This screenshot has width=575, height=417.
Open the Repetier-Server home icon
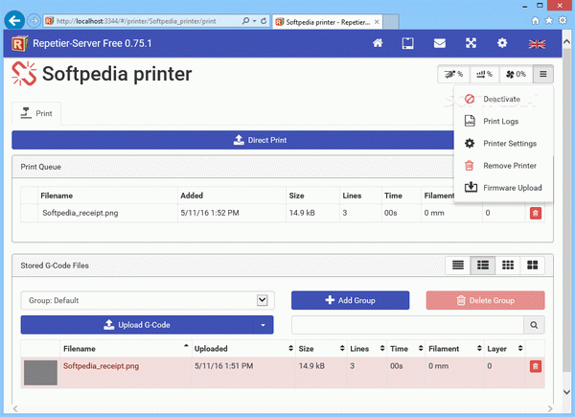[x=378, y=43]
